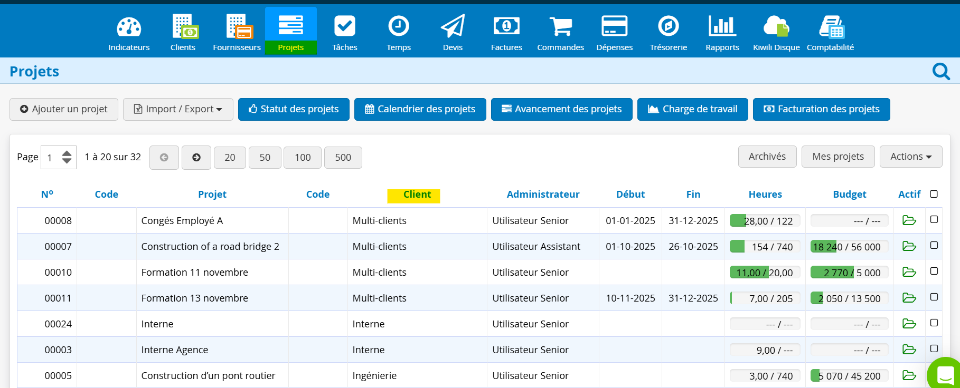The image size is (960, 388).
Task: Sort by the Administrateur column header
Action: tap(543, 194)
